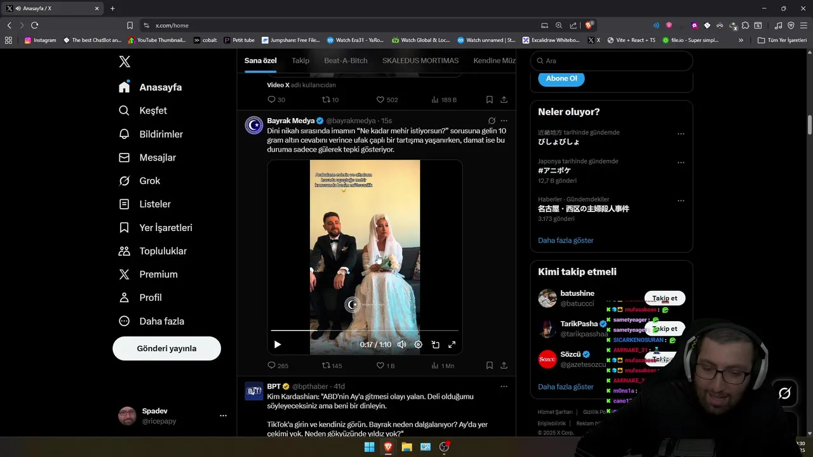Open more options on BPT post

[x=504, y=387]
